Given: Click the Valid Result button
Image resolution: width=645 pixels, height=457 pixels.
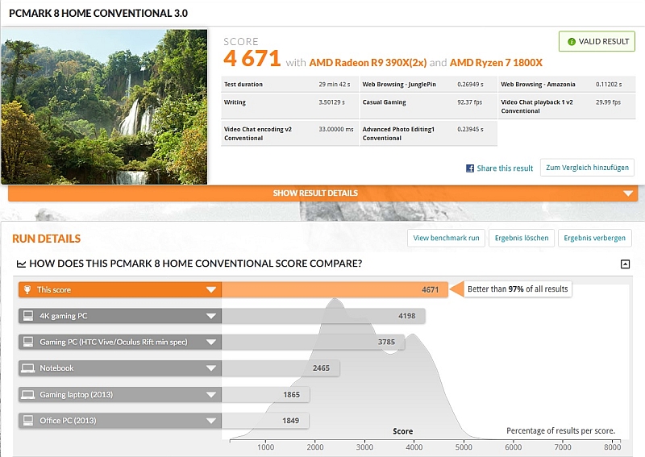Looking at the screenshot, I should [x=597, y=42].
